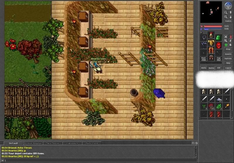This screenshot has width=234, height=163.
Task: Click the Help button
Action: [228, 63]
